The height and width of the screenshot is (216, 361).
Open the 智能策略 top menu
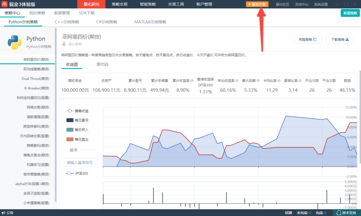[148, 4]
